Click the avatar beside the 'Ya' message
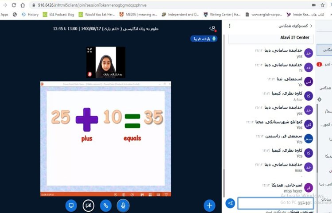332x213 pixels. 309,82
